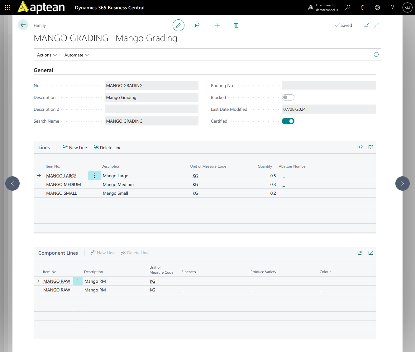
Task: Click the Routing No. field
Action: [329, 86]
